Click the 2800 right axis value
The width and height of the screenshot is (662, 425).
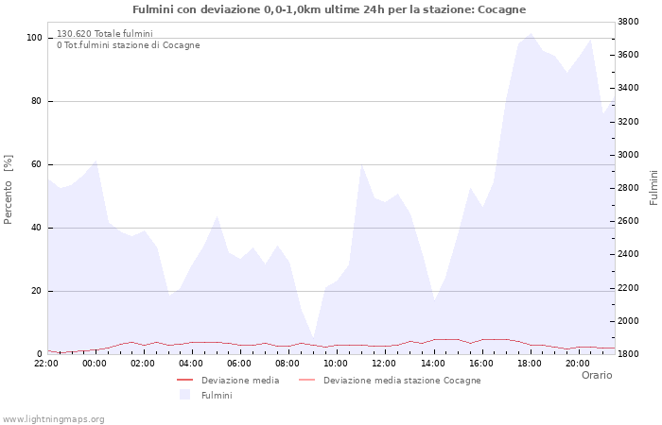628,188
